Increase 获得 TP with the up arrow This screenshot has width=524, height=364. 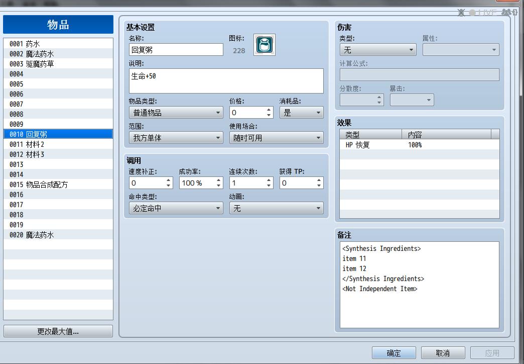point(319,180)
